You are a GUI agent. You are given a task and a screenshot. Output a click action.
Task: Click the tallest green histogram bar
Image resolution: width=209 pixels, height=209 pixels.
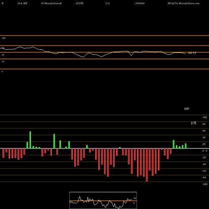(30, 140)
